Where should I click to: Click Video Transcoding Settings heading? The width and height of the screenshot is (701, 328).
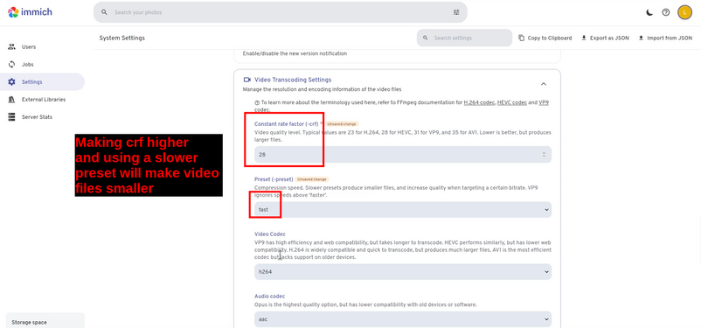[293, 80]
